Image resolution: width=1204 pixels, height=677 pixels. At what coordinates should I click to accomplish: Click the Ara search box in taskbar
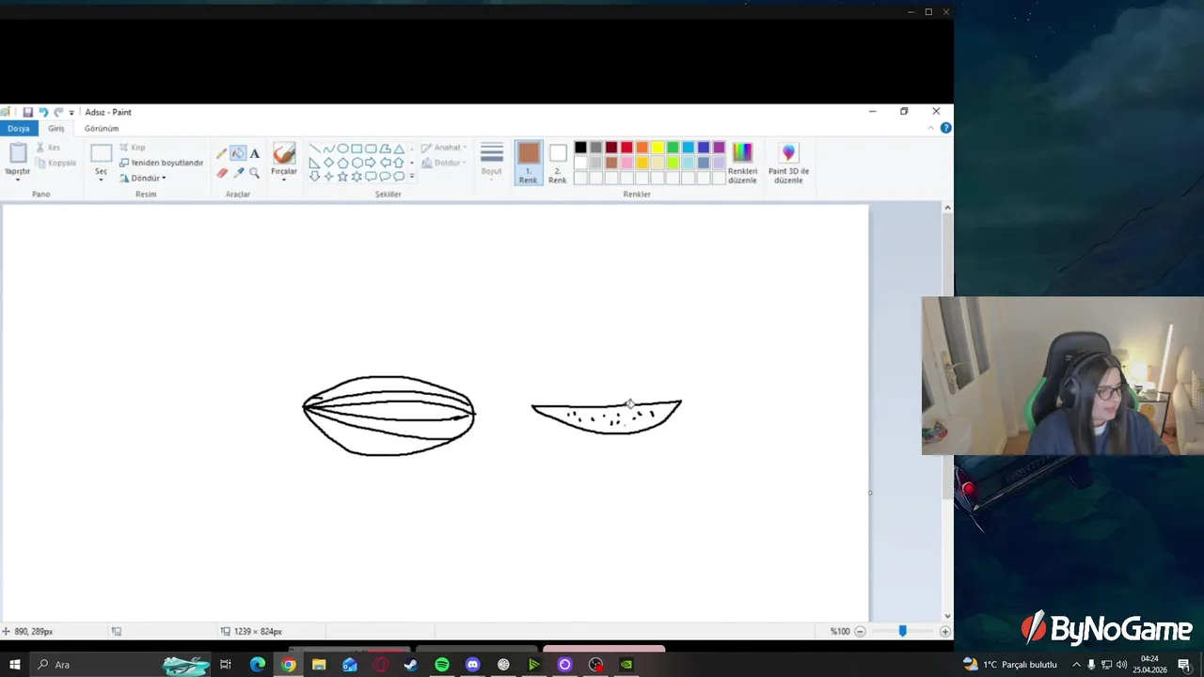[x=120, y=665]
